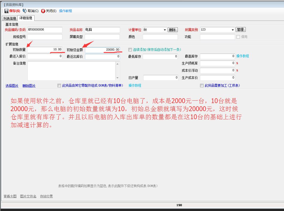Enable the 连续添加 continuous-add checkbox
Image resolution: width=284 pixels, height=211 pixels.
(x=130, y=50)
